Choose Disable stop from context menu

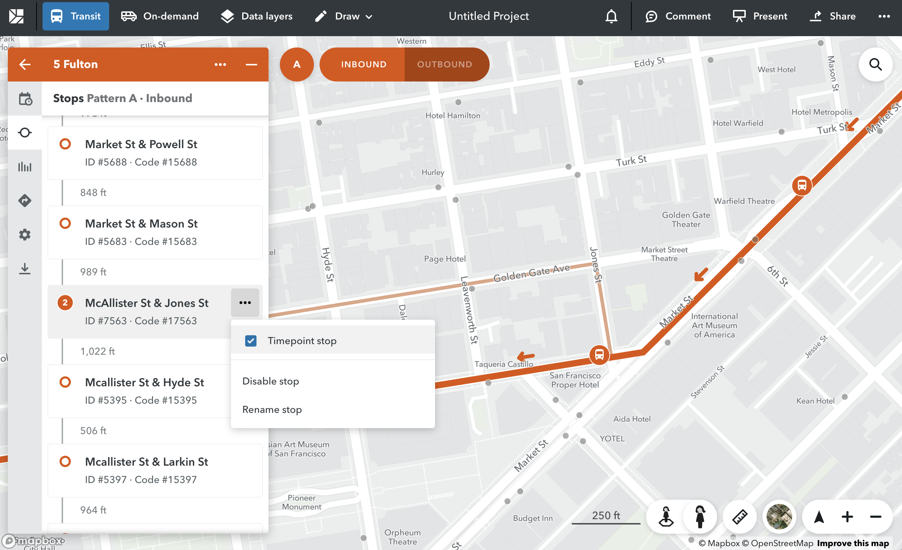[x=271, y=381]
